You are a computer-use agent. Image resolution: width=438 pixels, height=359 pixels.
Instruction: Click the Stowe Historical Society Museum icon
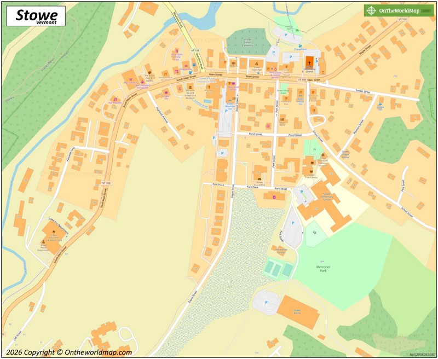pyautogui.click(x=324, y=155)
